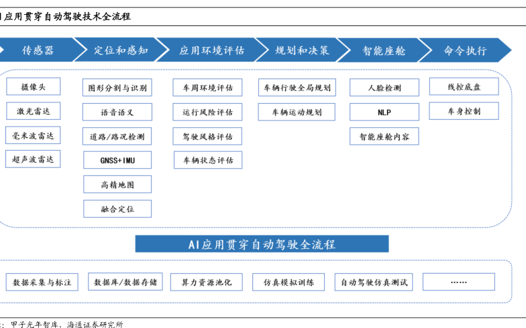
Task: Click the 应用环境评估 arrow header
Action: point(211,50)
